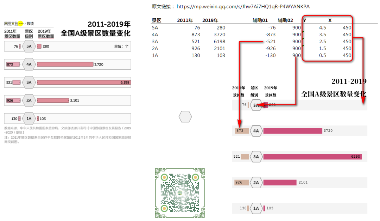Open the mp.weixin.qq.com original article link
The image size is (380, 221).
243,7
